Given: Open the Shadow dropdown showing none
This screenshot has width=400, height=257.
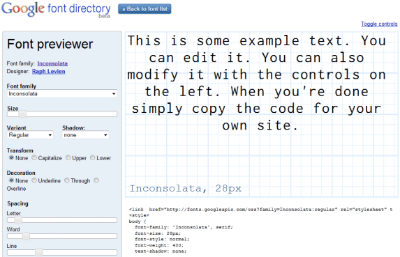Looking at the screenshot, I should pos(85,135).
